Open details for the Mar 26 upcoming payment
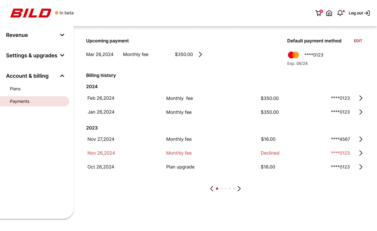 [x=200, y=54]
